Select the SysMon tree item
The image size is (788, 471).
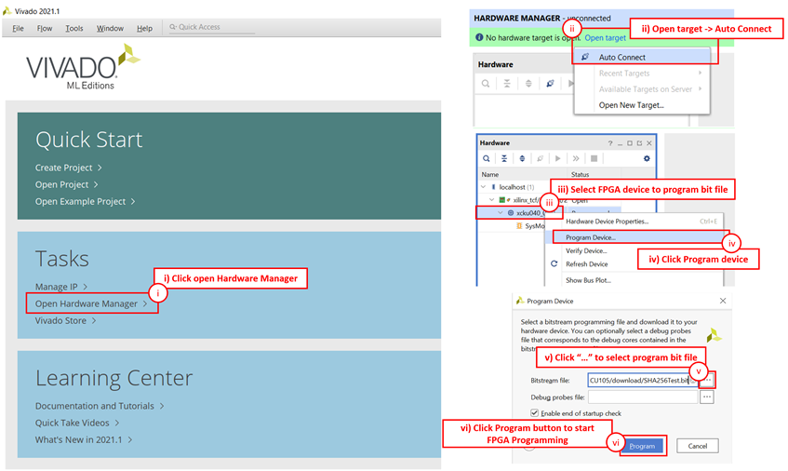(x=530, y=226)
